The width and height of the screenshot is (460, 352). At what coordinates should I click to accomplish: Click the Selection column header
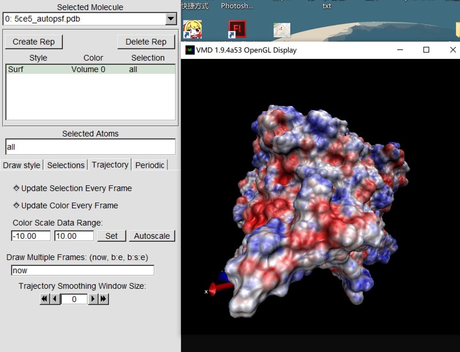coord(148,58)
